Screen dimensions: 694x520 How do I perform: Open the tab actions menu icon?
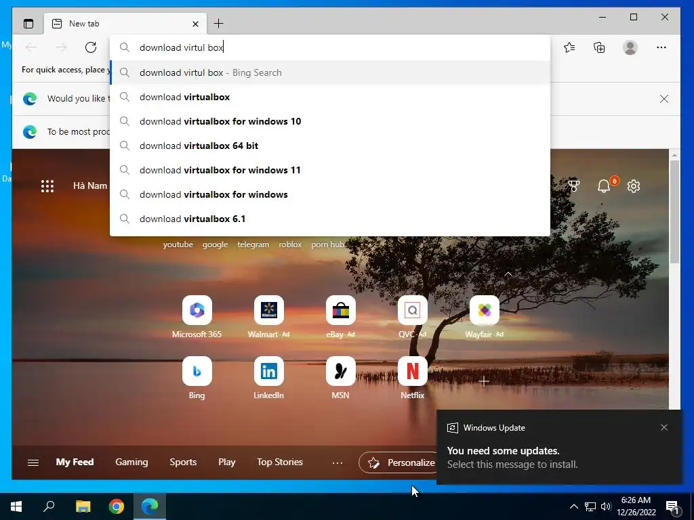tap(28, 24)
